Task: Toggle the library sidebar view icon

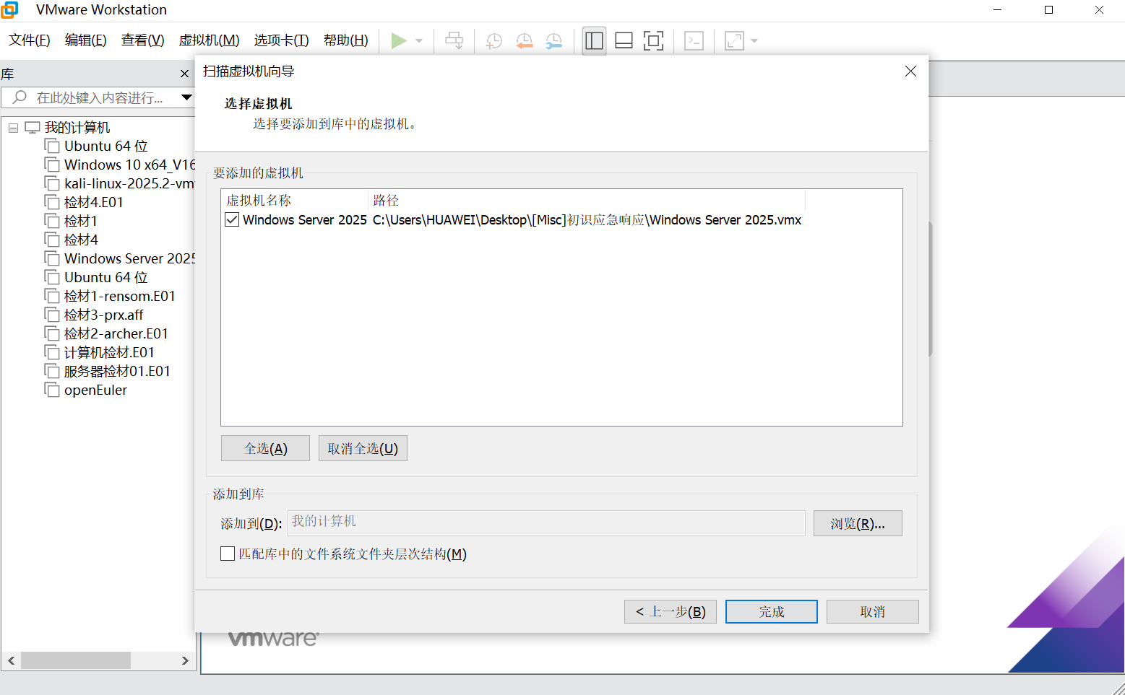Action: tap(594, 41)
